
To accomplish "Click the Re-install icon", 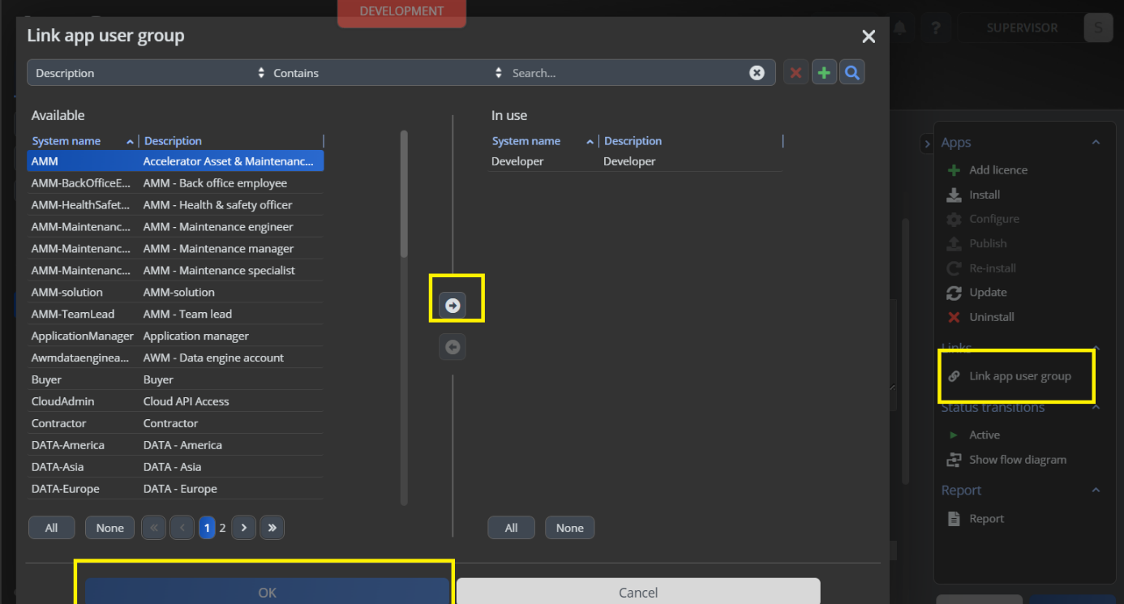I will pyautogui.click(x=954, y=268).
